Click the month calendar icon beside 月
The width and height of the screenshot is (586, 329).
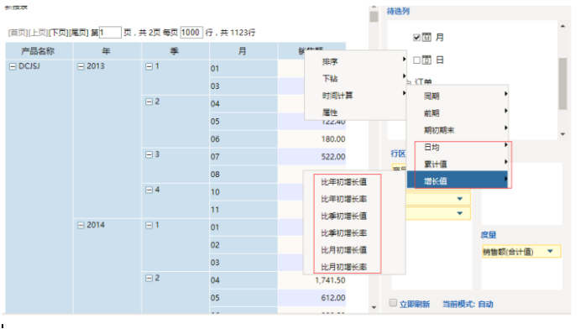coord(426,37)
